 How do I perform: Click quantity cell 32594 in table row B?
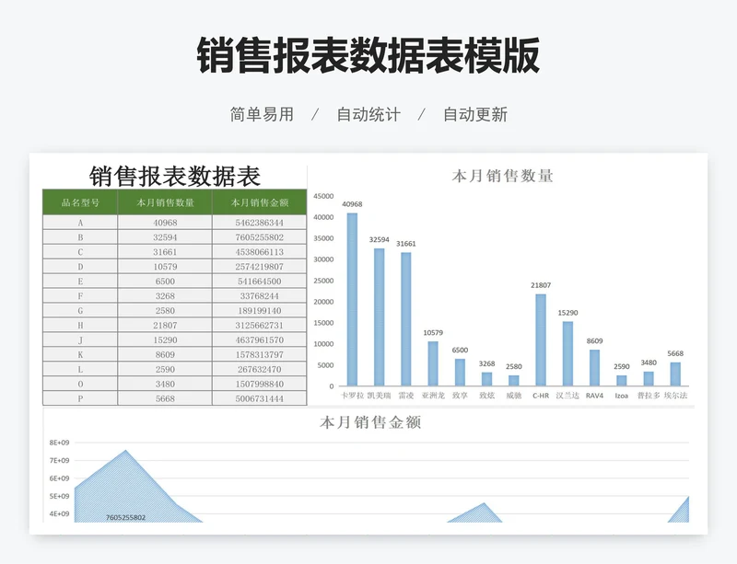point(165,237)
